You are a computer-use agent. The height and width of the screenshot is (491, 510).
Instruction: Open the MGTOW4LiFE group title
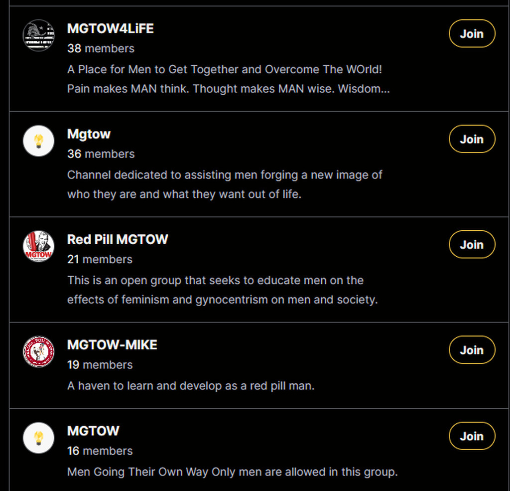(x=111, y=28)
